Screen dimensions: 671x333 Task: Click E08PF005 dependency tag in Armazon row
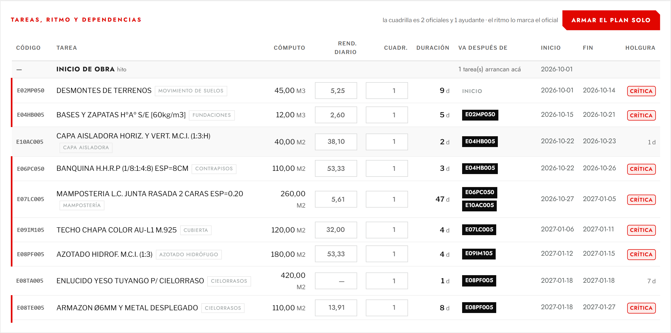click(479, 307)
